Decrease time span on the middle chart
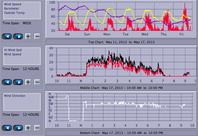 pyautogui.click(x=37, y=82)
